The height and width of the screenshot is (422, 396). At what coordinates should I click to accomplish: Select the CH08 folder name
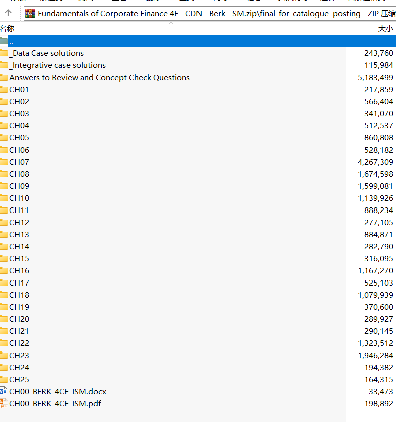coord(19,174)
